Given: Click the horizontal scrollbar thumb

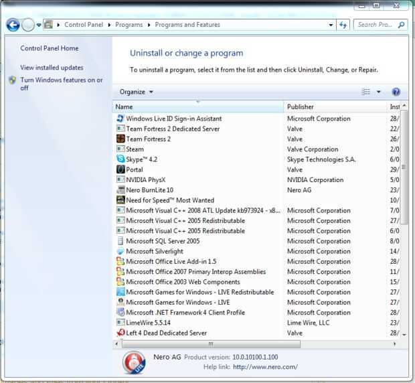Looking at the screenshot, I should 211,344.
